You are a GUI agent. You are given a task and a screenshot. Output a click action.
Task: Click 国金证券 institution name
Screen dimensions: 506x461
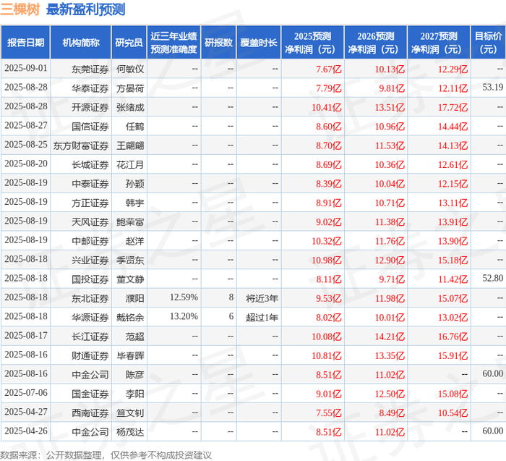click(90, 394)
